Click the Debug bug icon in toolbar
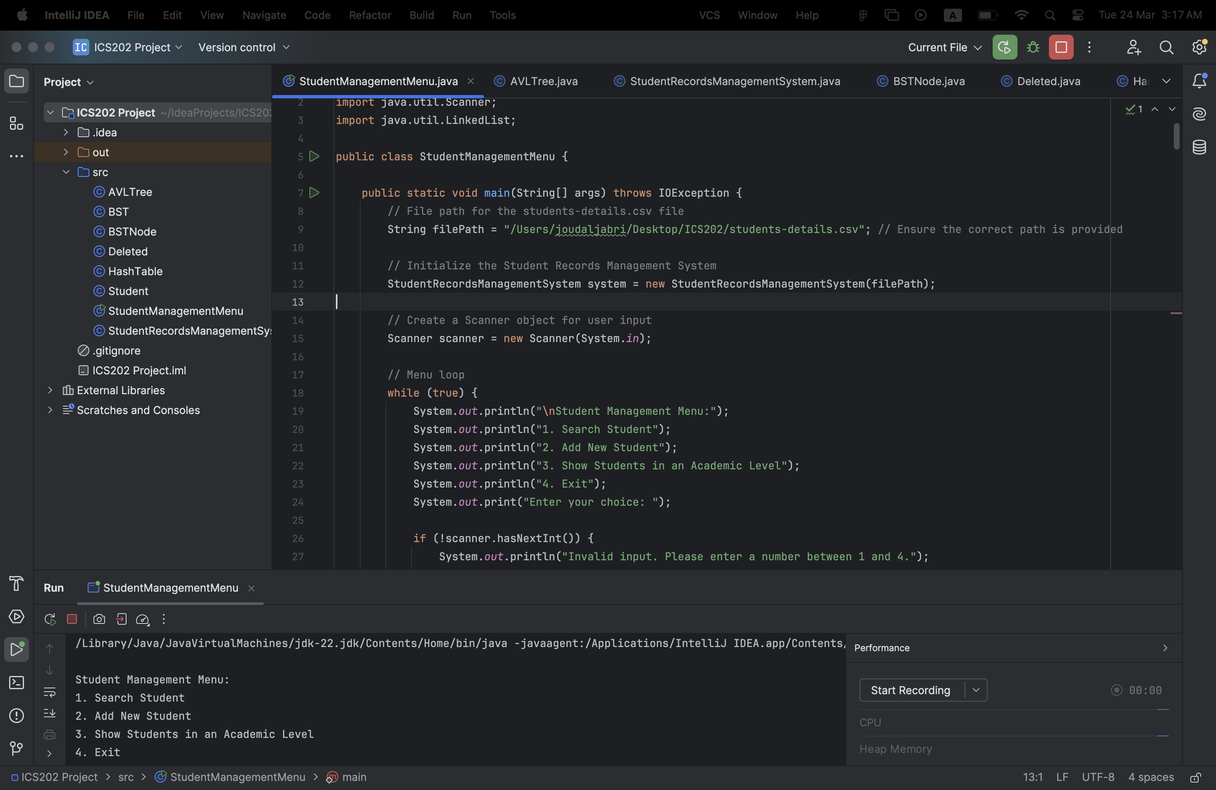1216x790 pixels. coord(1033,48)
